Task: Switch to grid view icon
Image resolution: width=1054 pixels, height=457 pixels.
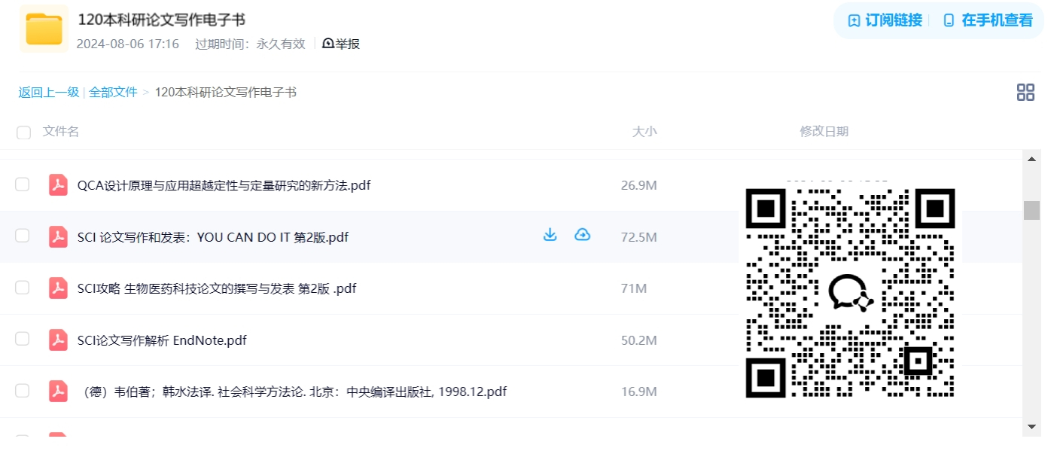Action: point(1025,93)
